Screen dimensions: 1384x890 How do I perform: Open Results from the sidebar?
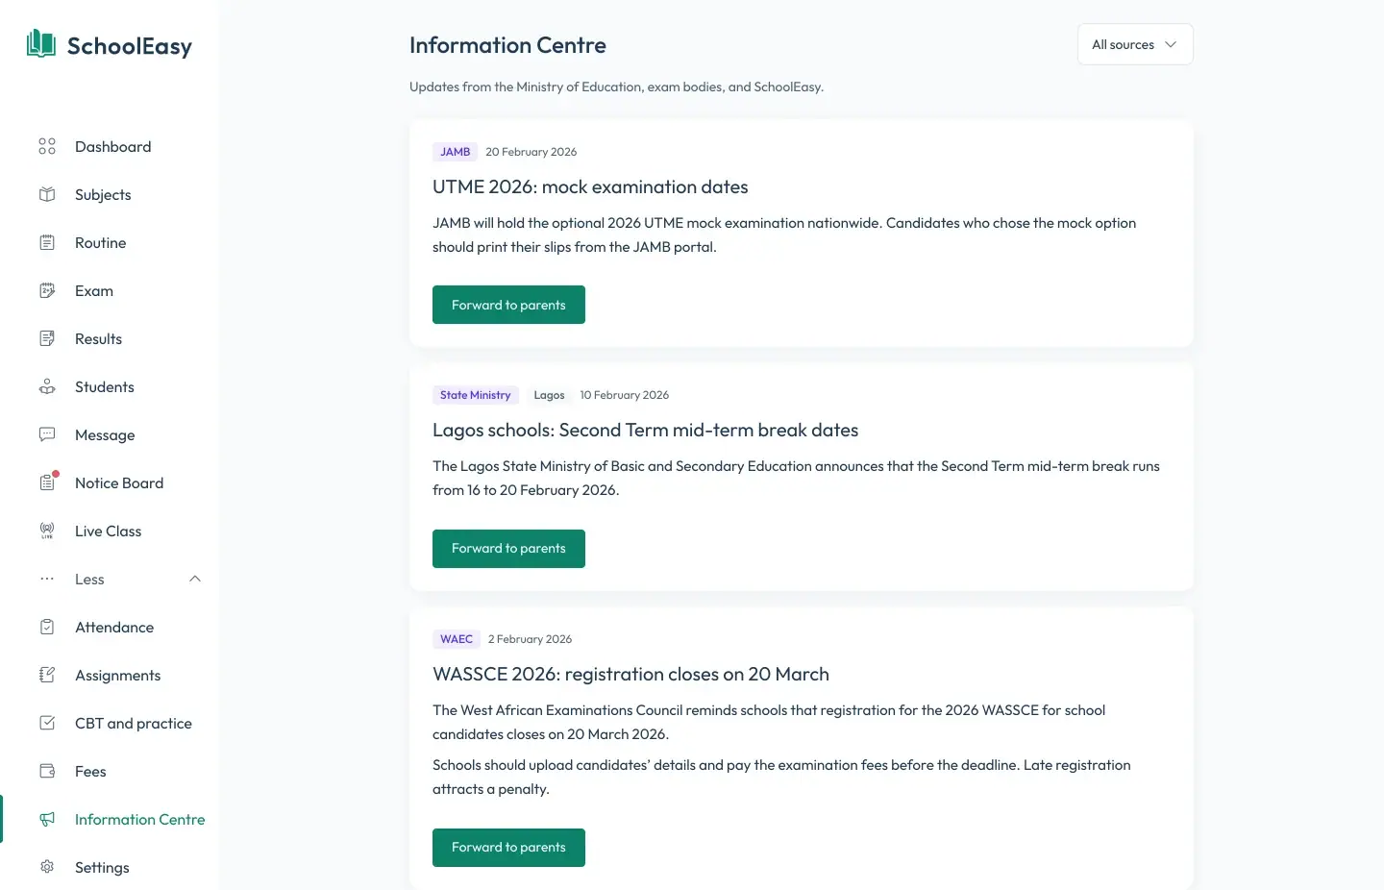(99, 338)
